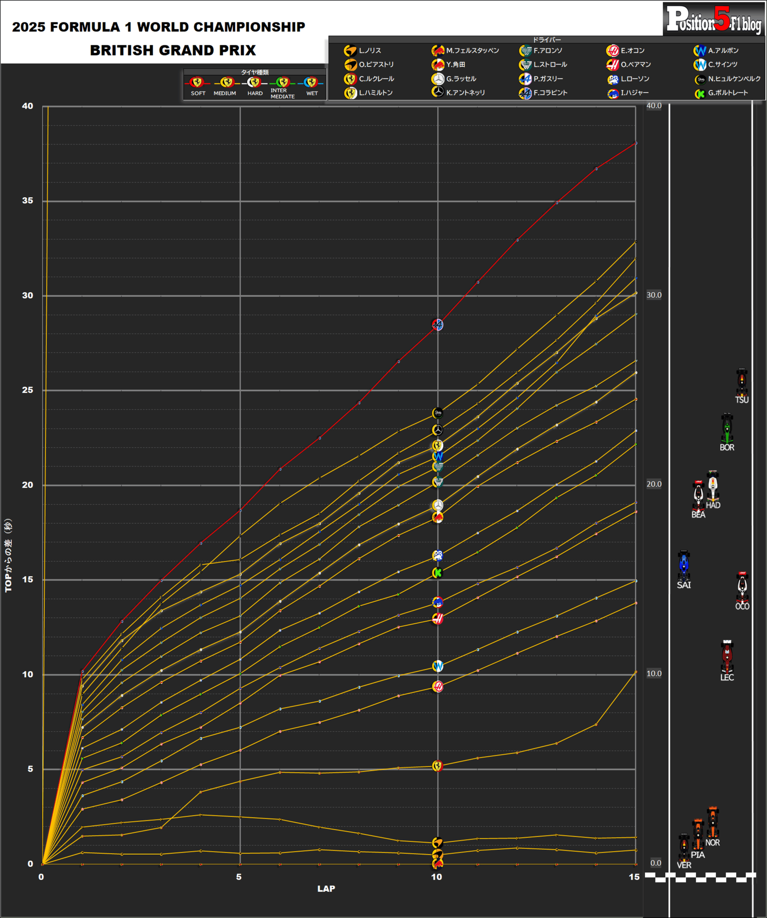Click the TSU car on the track map

[x=742, y=382]
